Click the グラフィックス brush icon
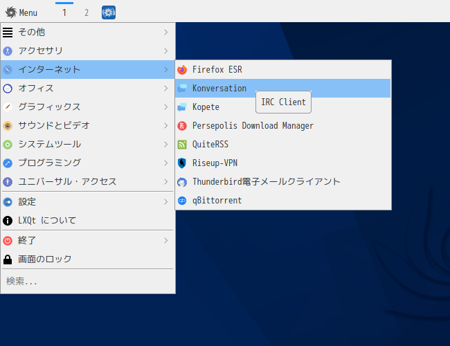 click(x=8, y=107)
